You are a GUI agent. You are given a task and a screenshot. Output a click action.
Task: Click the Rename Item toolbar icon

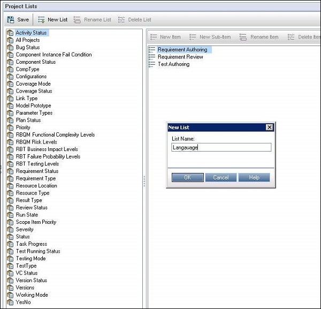[243, 37]
